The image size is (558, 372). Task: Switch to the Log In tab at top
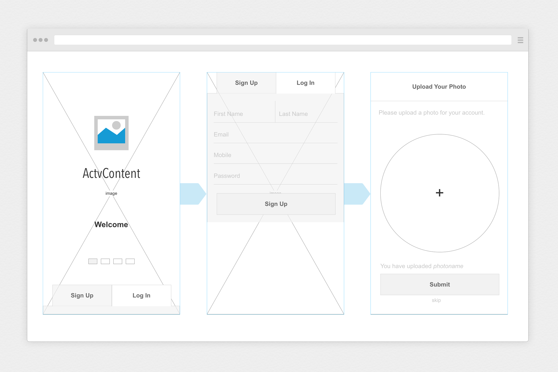coord(305,83)
